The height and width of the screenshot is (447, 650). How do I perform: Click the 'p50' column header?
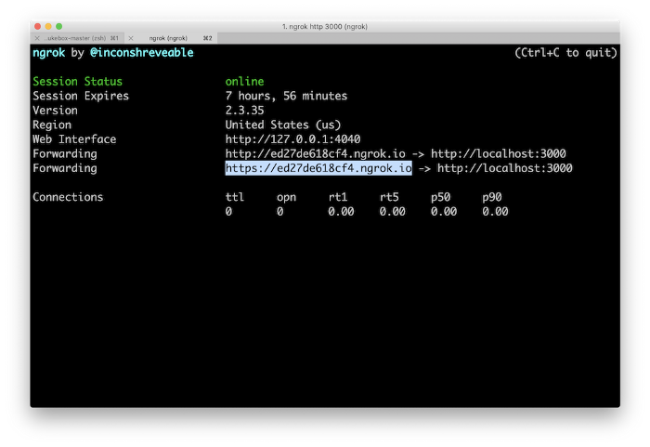coord(441,197)
